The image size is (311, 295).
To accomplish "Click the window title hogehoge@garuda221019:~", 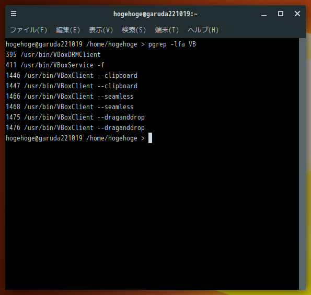I will tap(155, 14).
